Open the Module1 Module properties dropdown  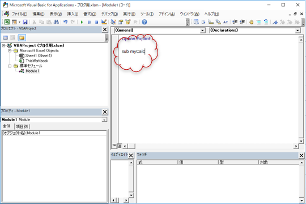[104, 120]
